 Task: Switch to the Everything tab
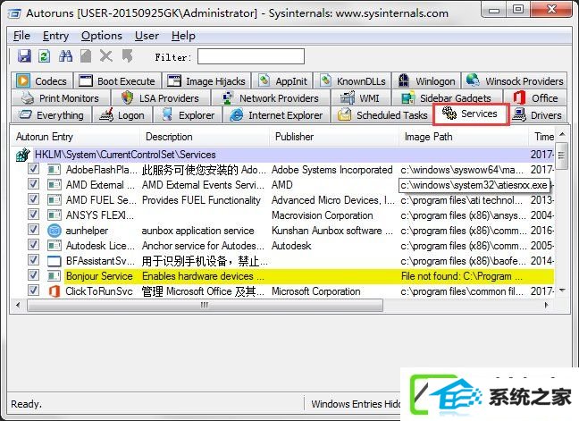point(51,115)
